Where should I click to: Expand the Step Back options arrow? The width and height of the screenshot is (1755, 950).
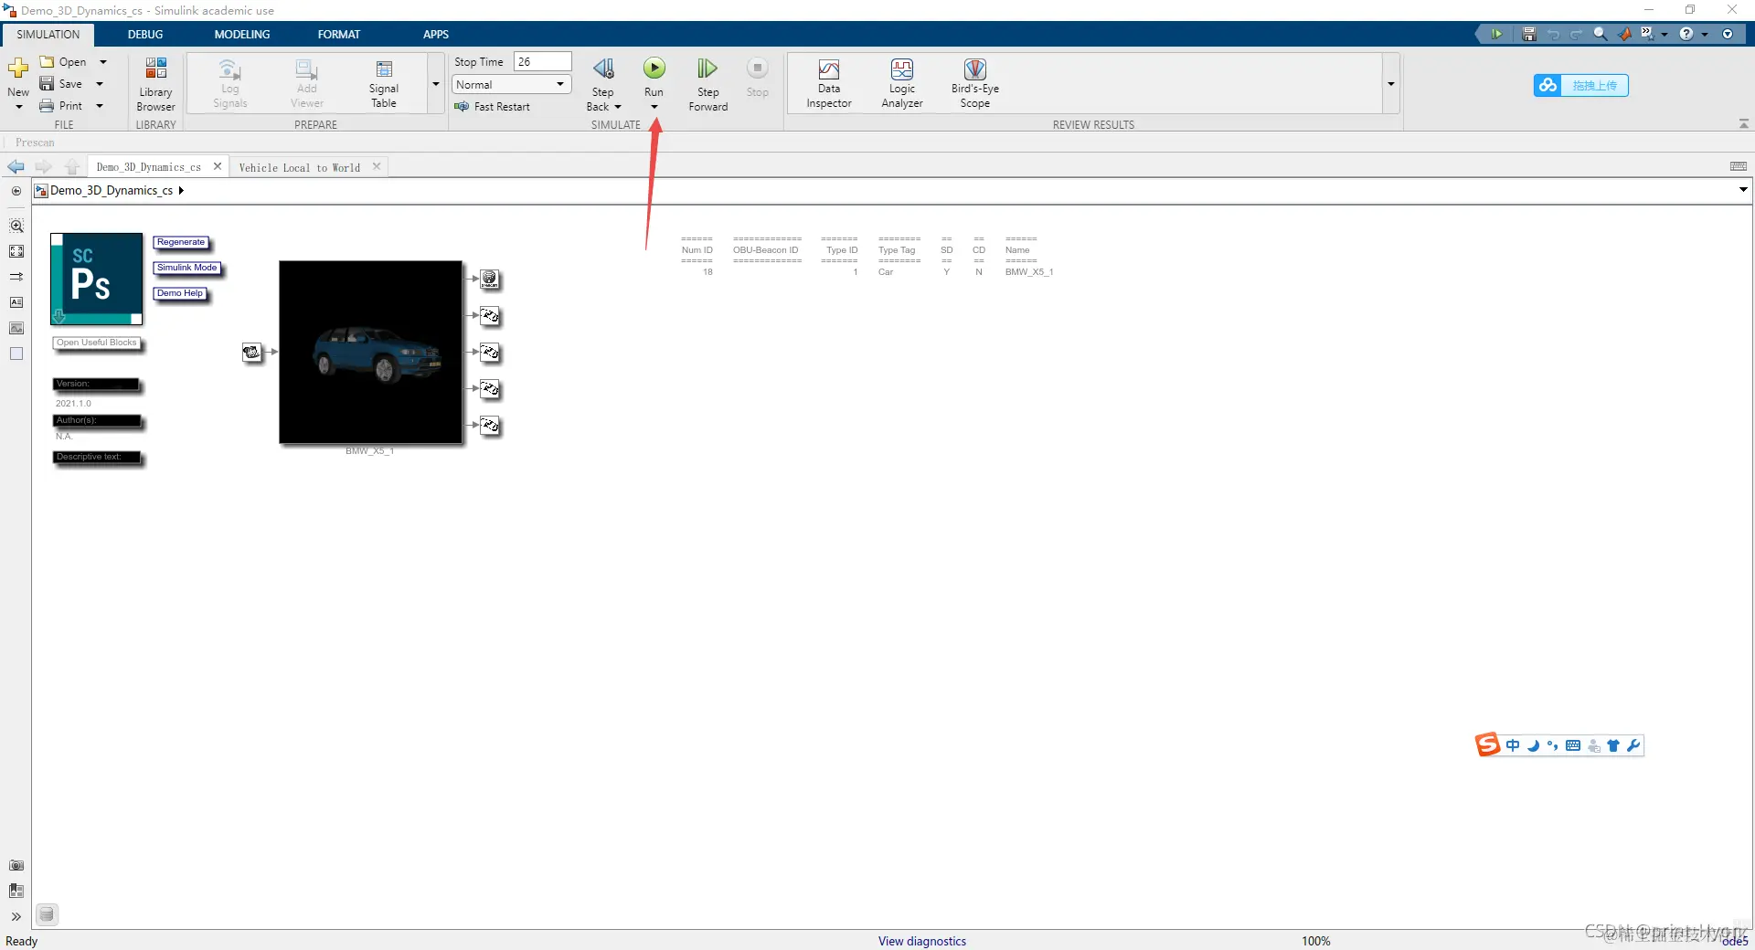point(618,107)
